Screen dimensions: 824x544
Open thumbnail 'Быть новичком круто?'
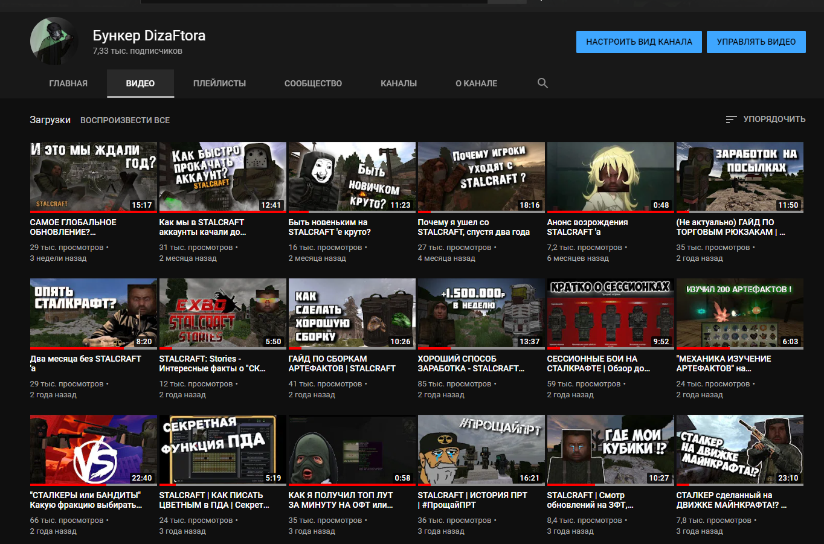(352, 178)
